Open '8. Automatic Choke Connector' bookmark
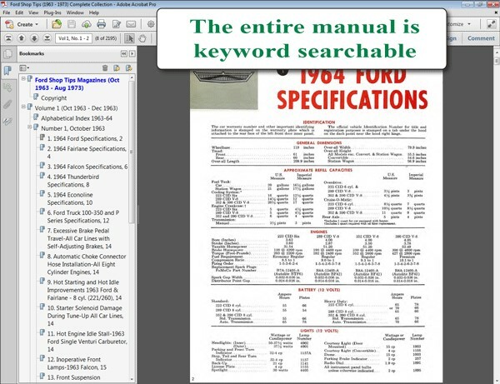 pos(87,264)
